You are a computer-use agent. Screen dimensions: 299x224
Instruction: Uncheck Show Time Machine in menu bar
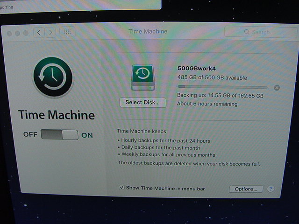121,188
